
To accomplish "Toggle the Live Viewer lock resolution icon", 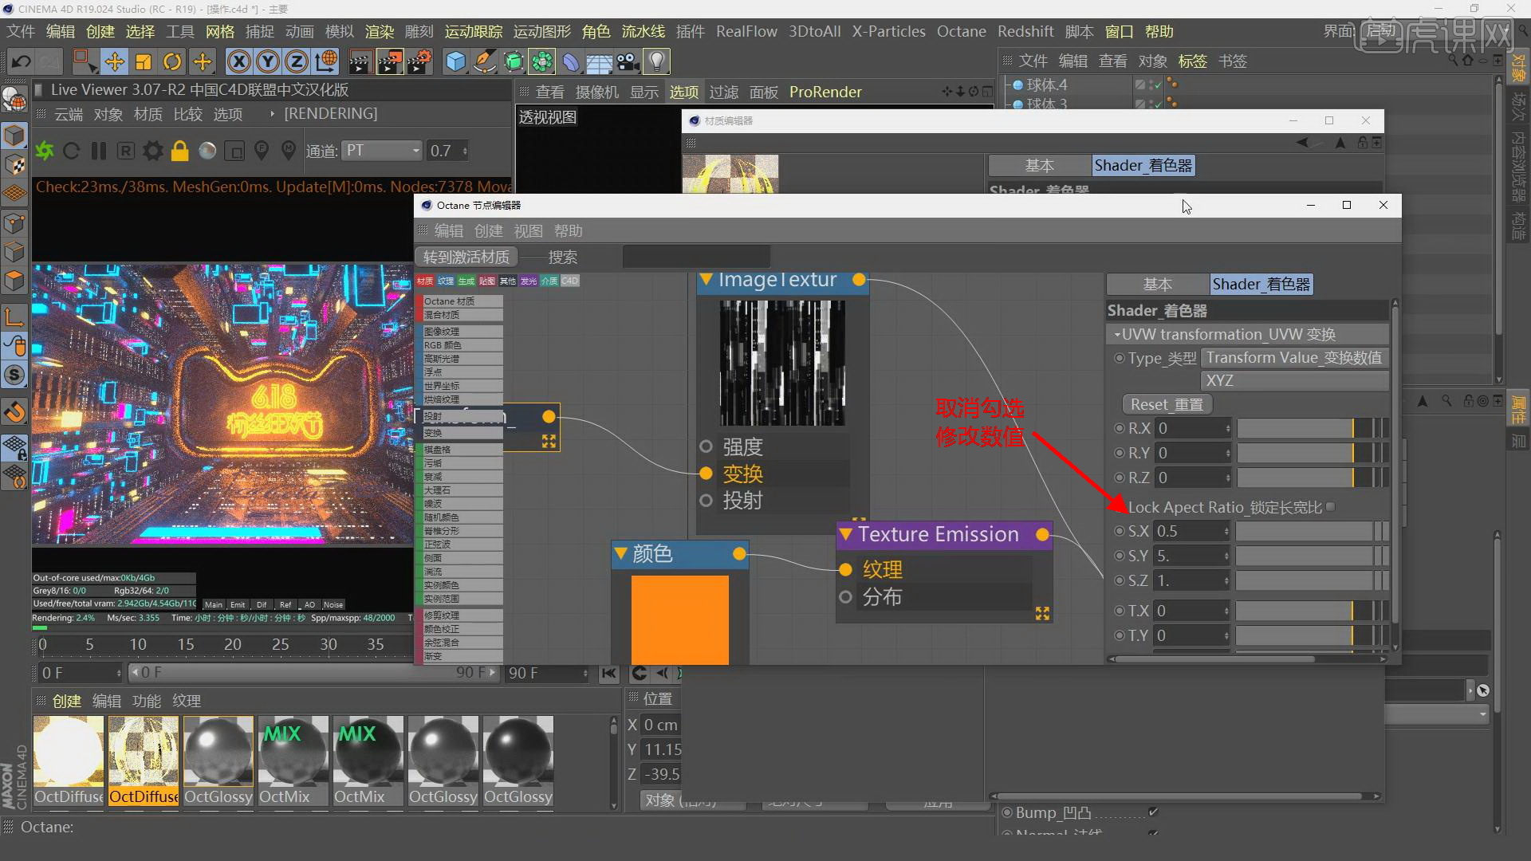I will coord(180,151).
